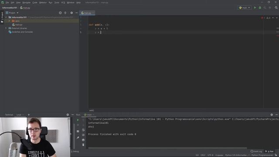Click the Run console horizontal scrollbar

tap(167, 148)
